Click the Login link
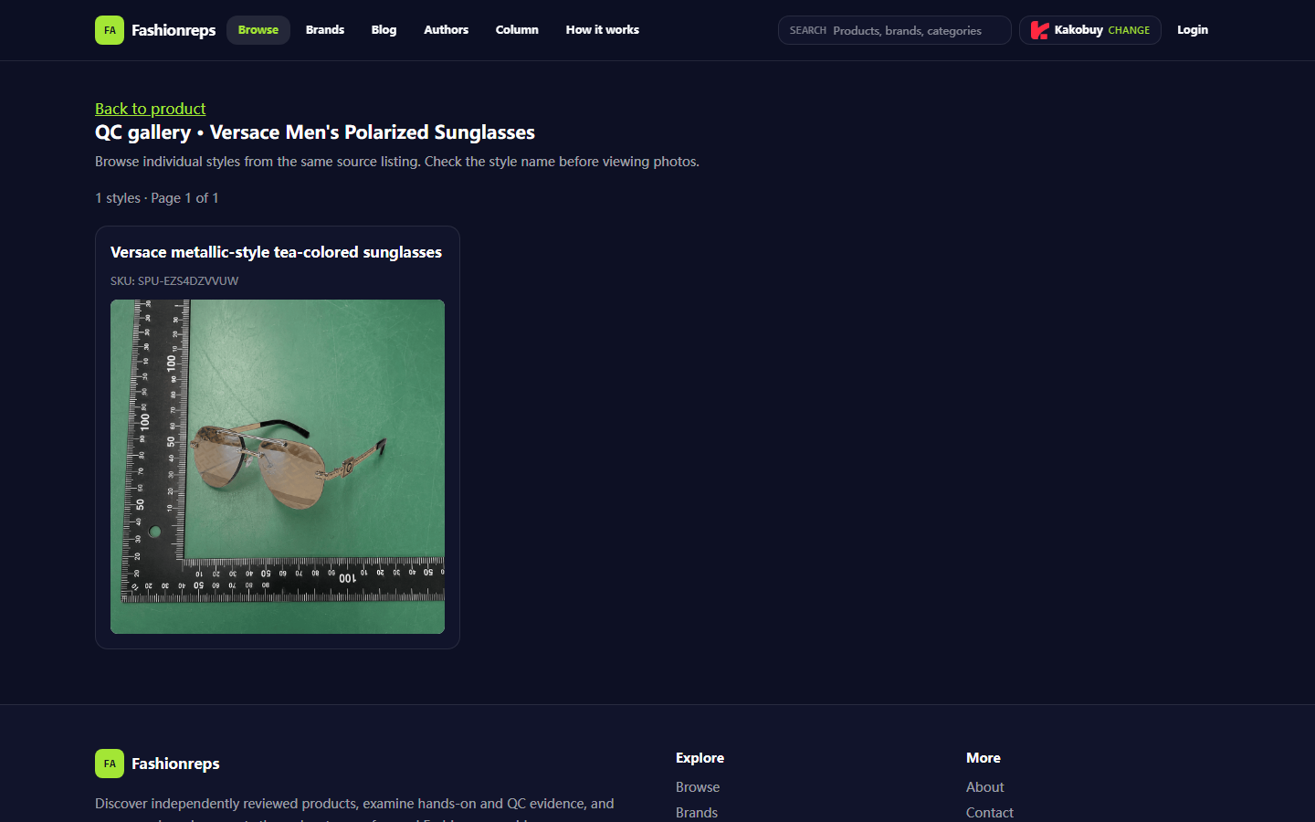The image size is (1315, 822). (1193, 30)
